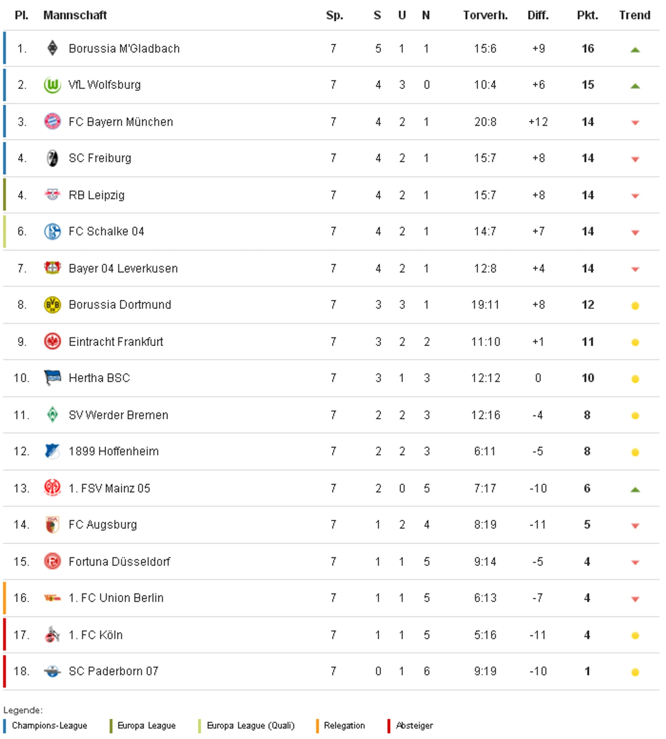Click the VfL Wolfsburg green logo

(52, 85)
